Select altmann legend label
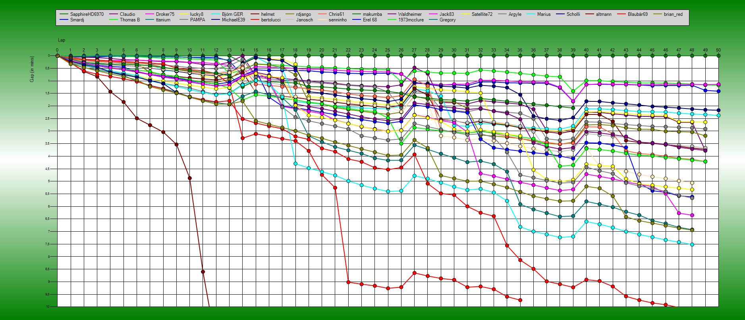The height and width of the screenshot is (320, 745). tap(604, 14)
